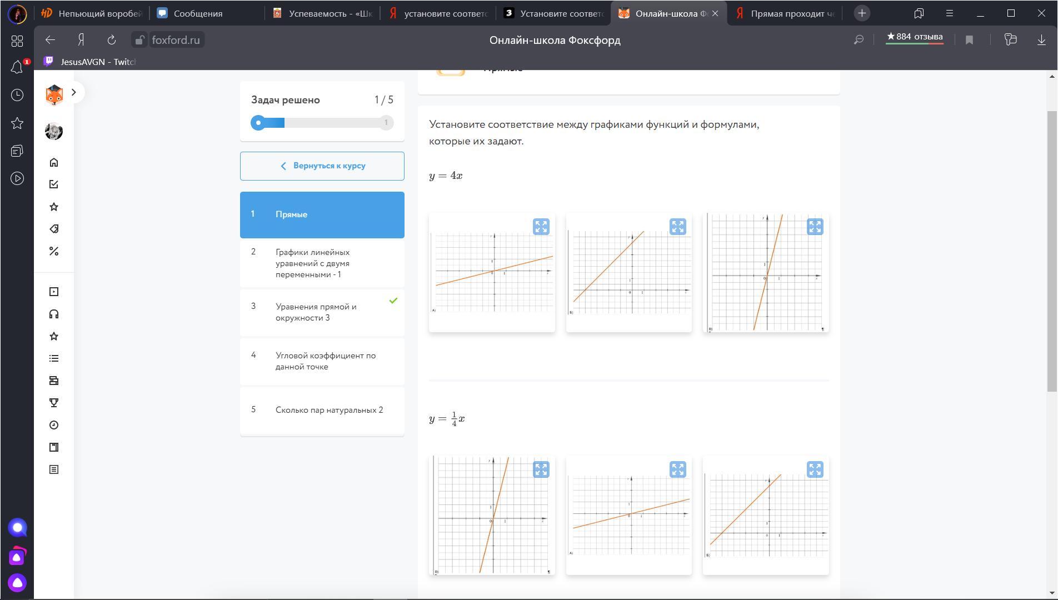Switch to the Успеваемость tab
The width and height of the screenshot is (1058, 600).
pos(322,13)
